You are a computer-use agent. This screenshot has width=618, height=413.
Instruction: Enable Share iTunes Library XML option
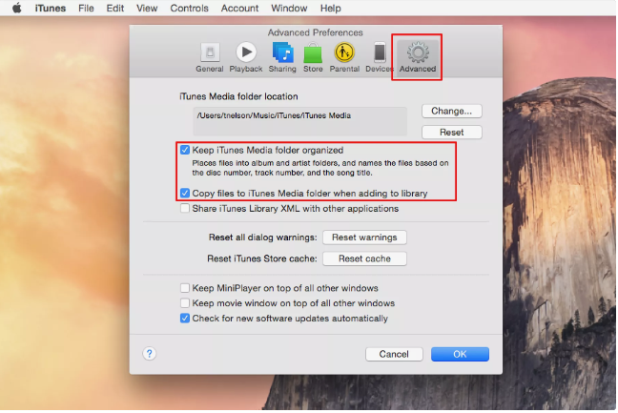point(185,209)
